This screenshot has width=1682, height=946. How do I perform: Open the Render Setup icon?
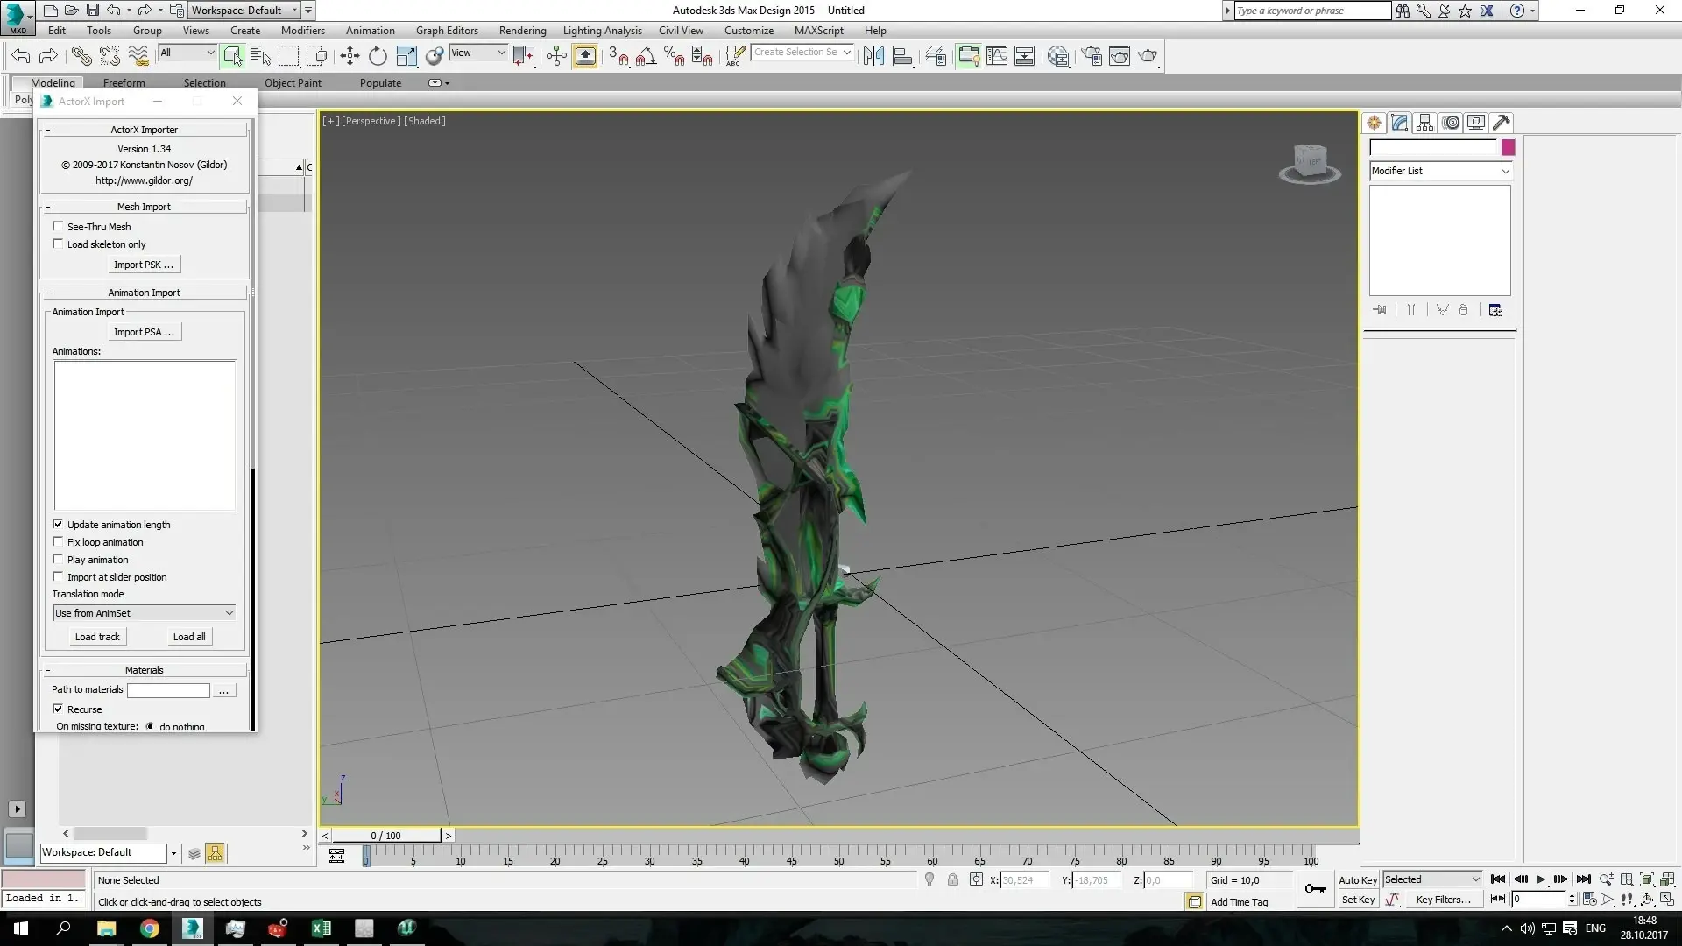coord(1092,56)
